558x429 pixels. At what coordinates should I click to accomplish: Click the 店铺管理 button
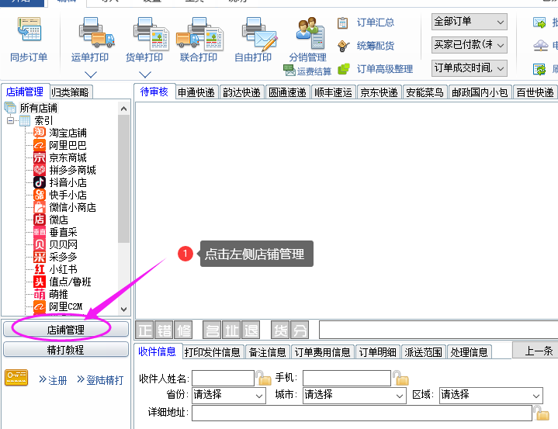(66, 330)
